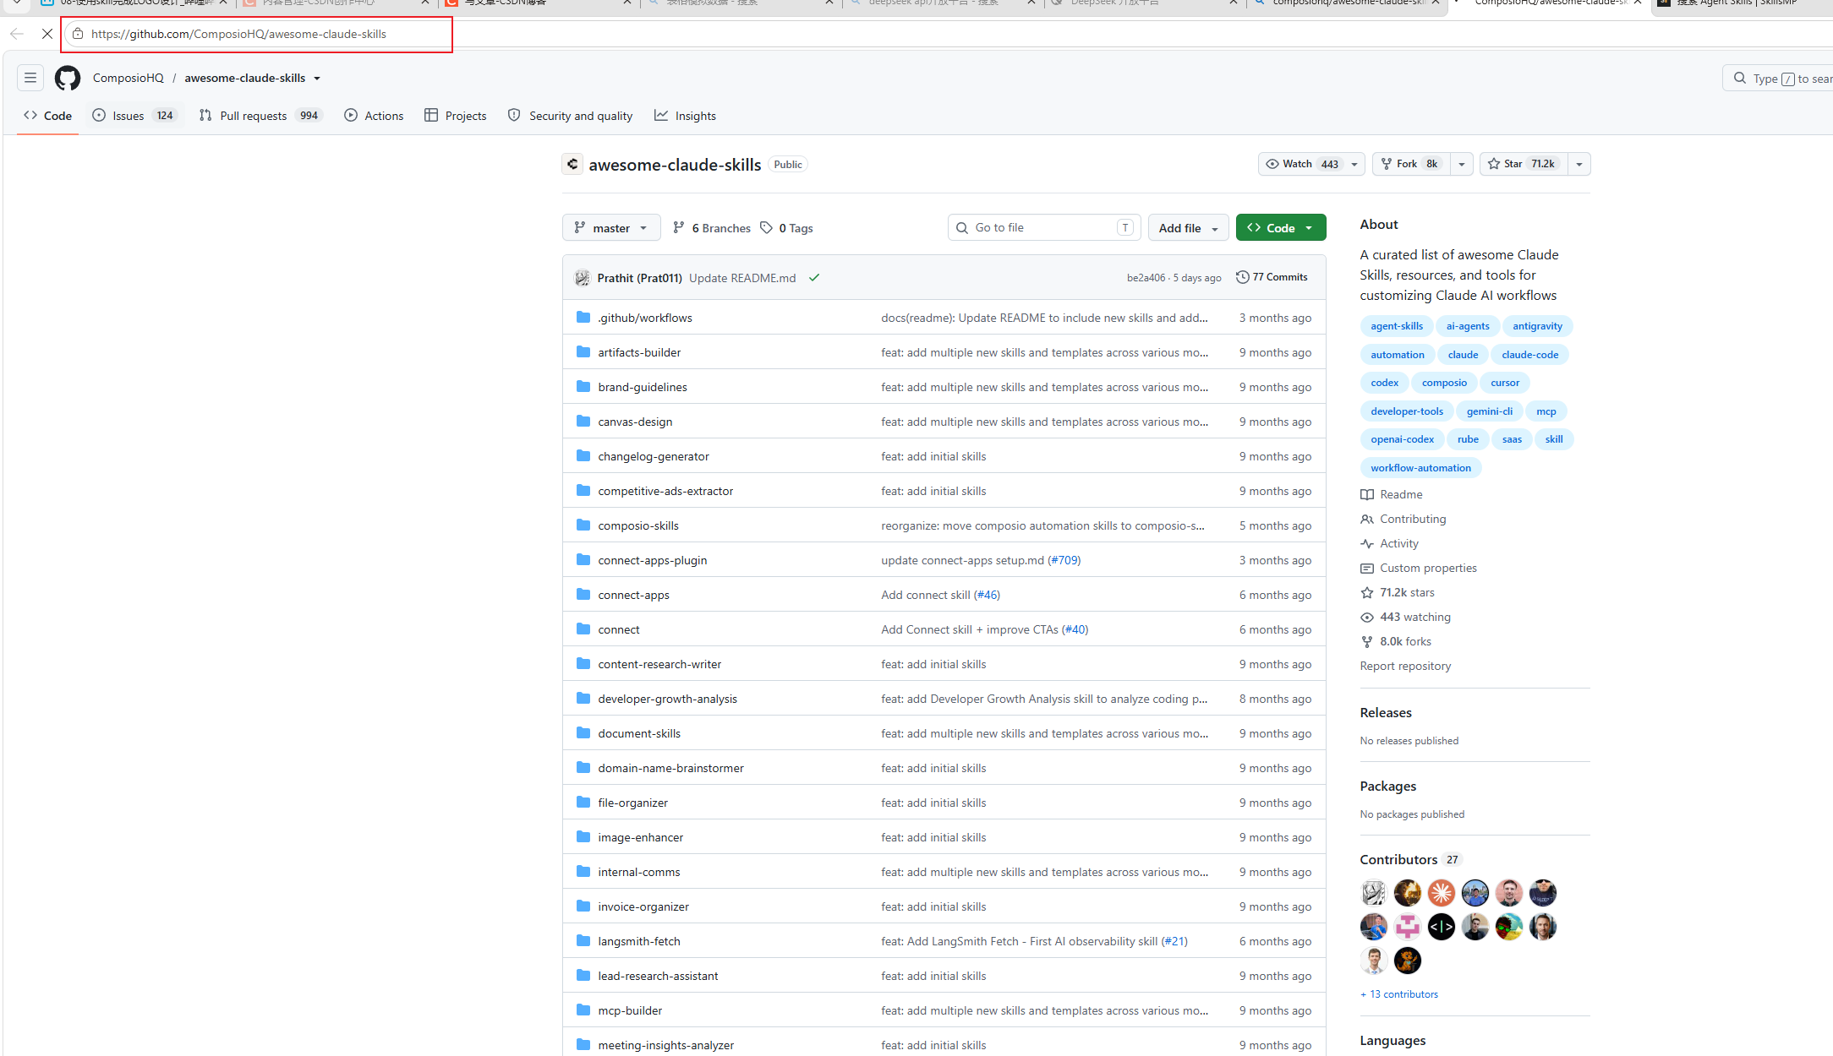This screenshot has height=1056, width=1833.
Task: Open the black code-symbol contributor avatar
Action: [x=1442, y=926]
